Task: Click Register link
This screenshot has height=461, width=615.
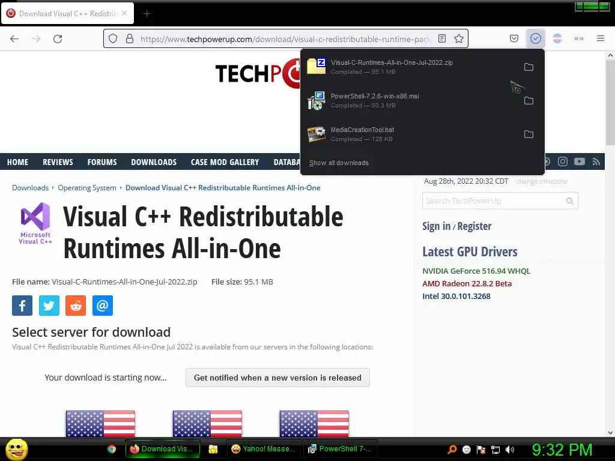Action: click(x=474, y=226)
